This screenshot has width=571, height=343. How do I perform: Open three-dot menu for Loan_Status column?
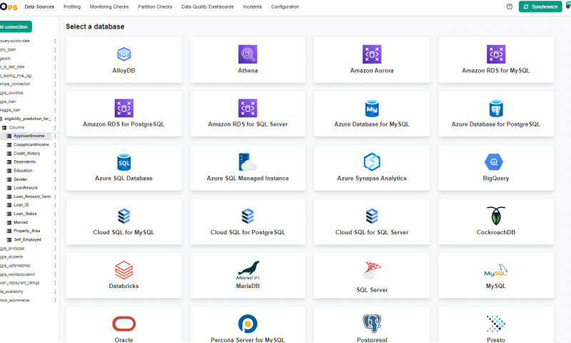(x=55, y=214)
